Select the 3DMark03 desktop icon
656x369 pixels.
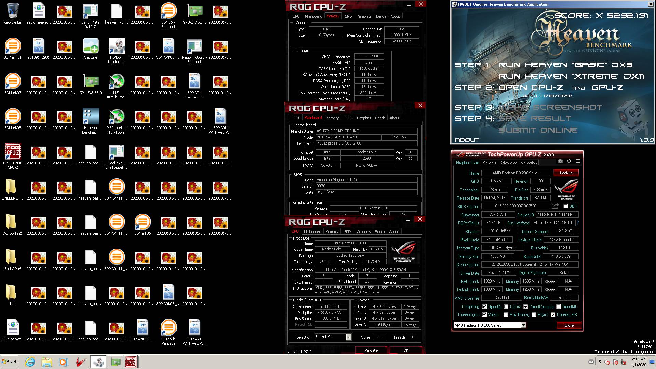(13, 84)
